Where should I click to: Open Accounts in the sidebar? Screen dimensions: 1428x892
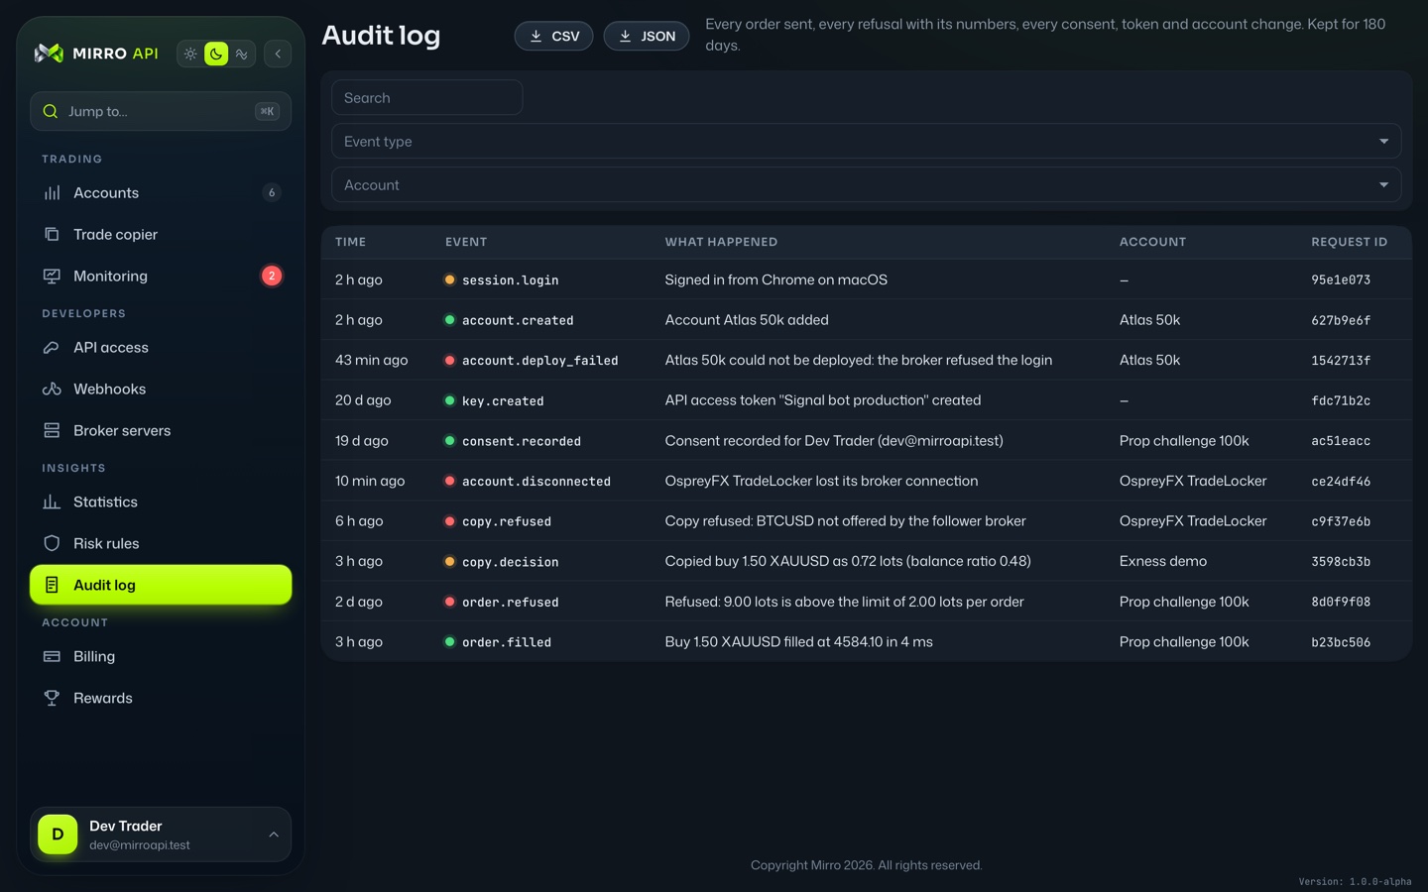point(161,192)
